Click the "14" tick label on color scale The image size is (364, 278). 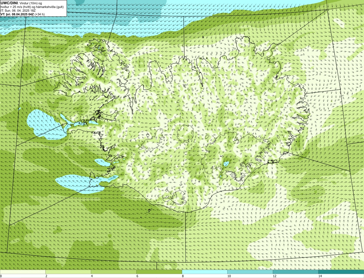coord(320,276)
